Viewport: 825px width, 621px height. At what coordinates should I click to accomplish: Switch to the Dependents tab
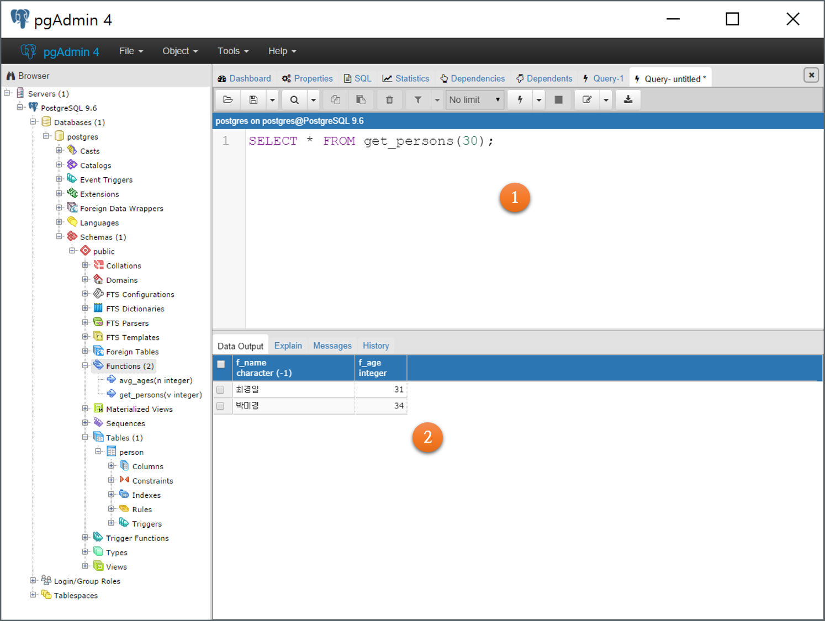[544, 78]
